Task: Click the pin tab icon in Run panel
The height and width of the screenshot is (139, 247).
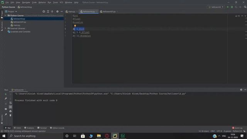Action: (x=6, y=114)
